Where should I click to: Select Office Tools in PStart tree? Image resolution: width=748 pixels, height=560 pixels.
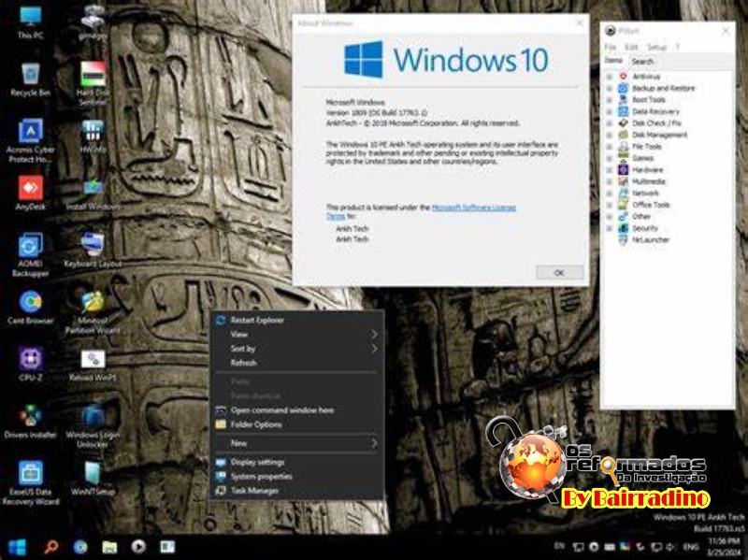(651, 205)
